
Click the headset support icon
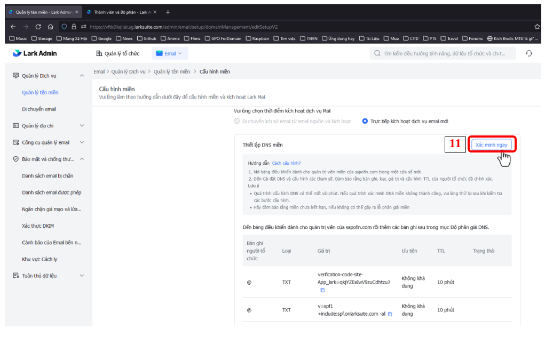tap(528, 53)
